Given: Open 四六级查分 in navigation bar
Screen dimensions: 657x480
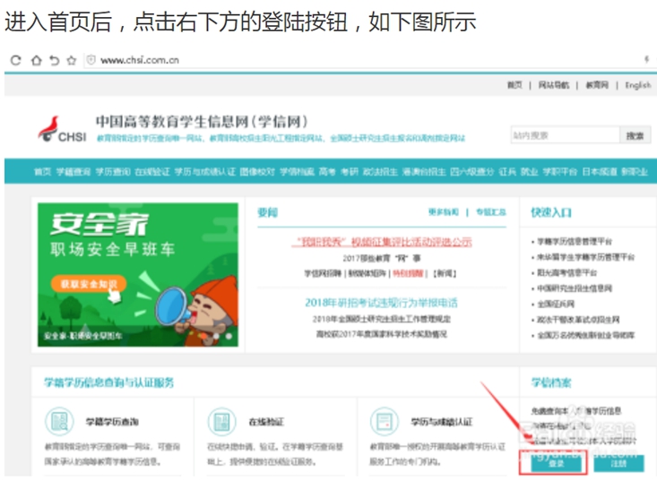Looking at the screenshot, I should coord(471,172).
